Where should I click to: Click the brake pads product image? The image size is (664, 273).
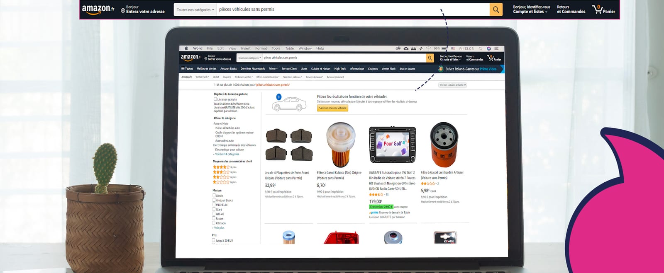pyautogui.click(x=289, y=145)
